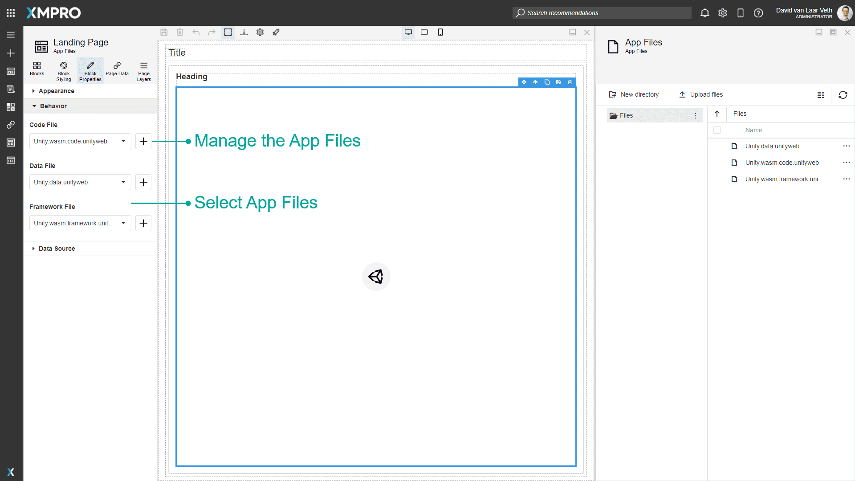Collapse the Behavior section
The image size is (855, 481).
click(x=53, y=106)
